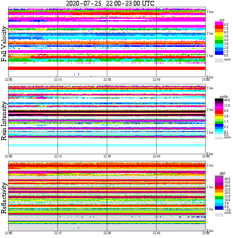
Task: Click the red swatch in the m/s legend
Action: [x=219, y=27]
